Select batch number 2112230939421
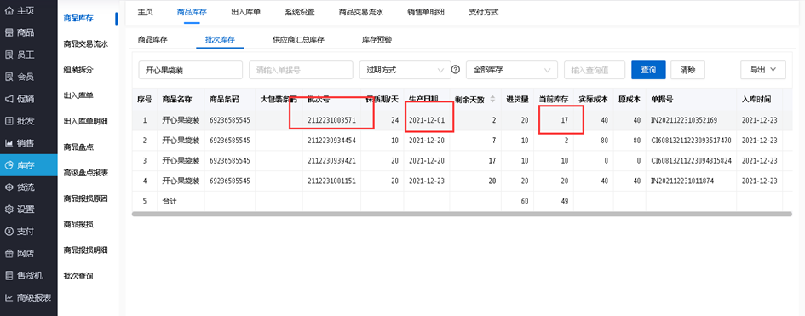This screenshot has height=316, width=805. pyautogui.click(x=331, y=161)
